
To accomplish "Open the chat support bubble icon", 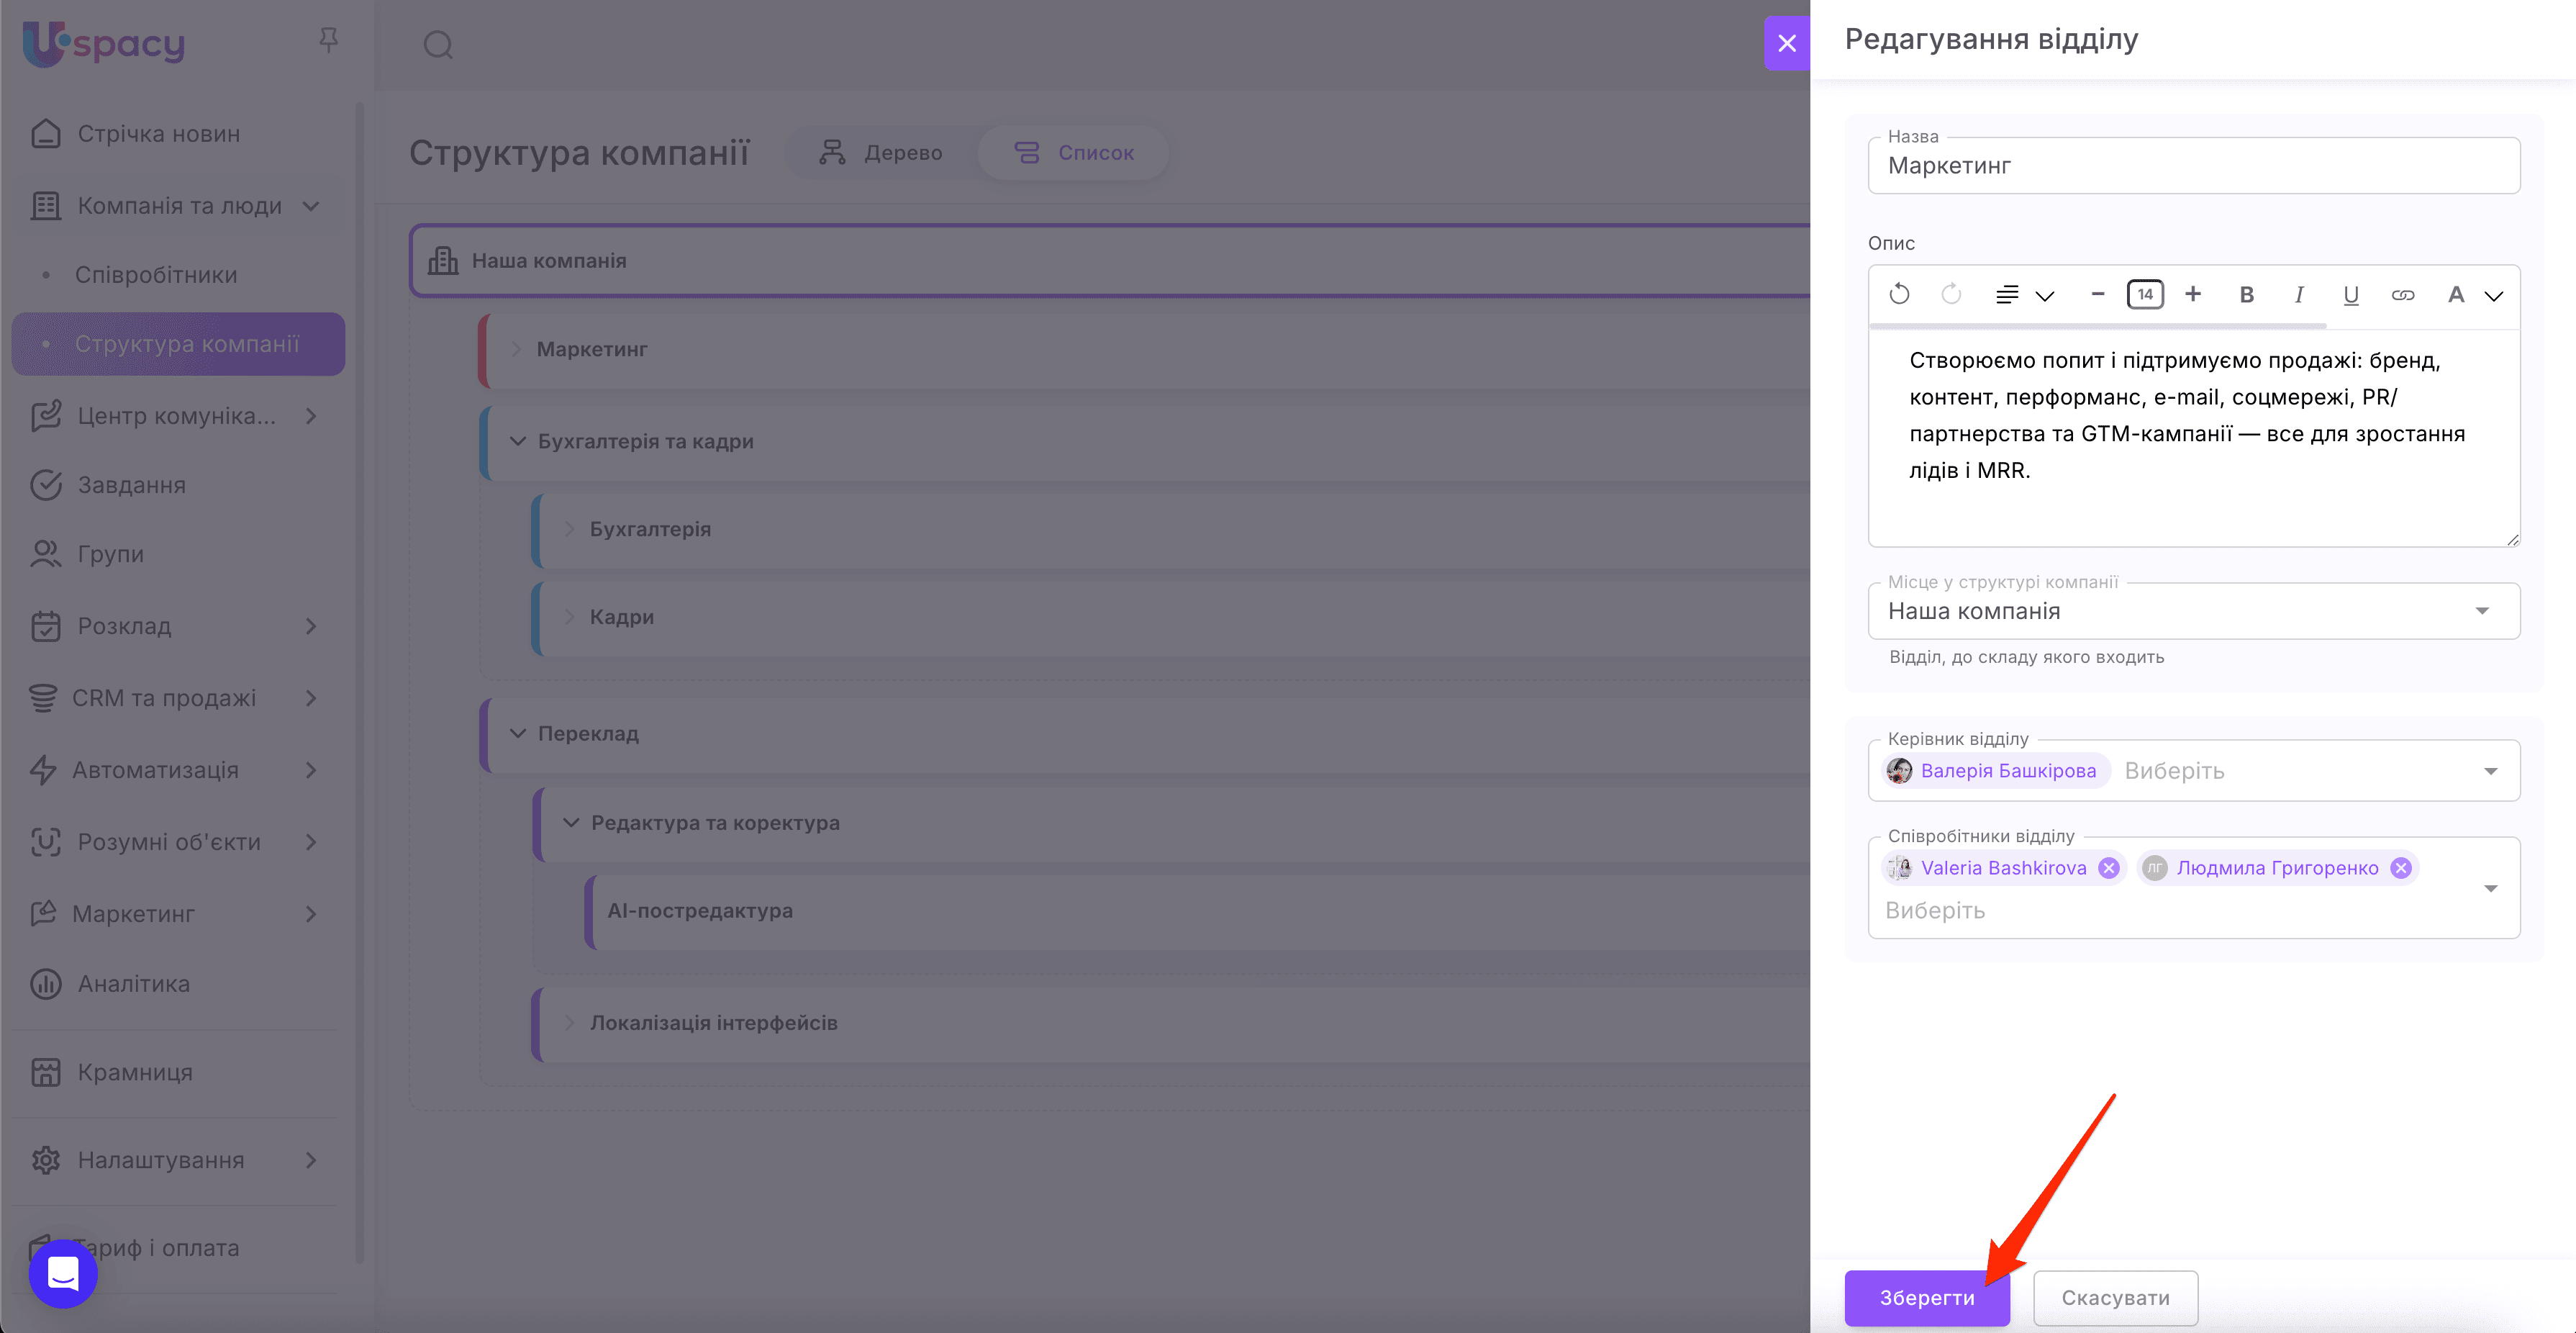I will [63, 1273].
